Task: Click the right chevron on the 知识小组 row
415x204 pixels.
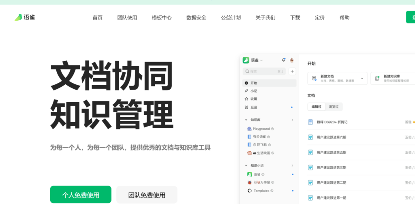Action: (292, 165)
